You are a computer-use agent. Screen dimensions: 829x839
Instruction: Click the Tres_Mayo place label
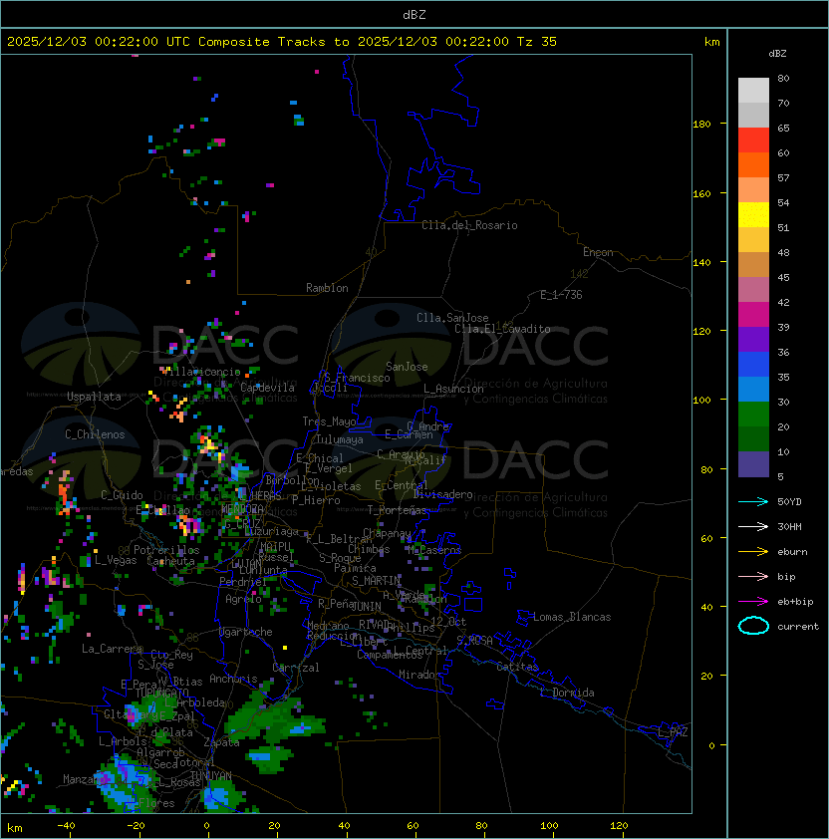329,421
